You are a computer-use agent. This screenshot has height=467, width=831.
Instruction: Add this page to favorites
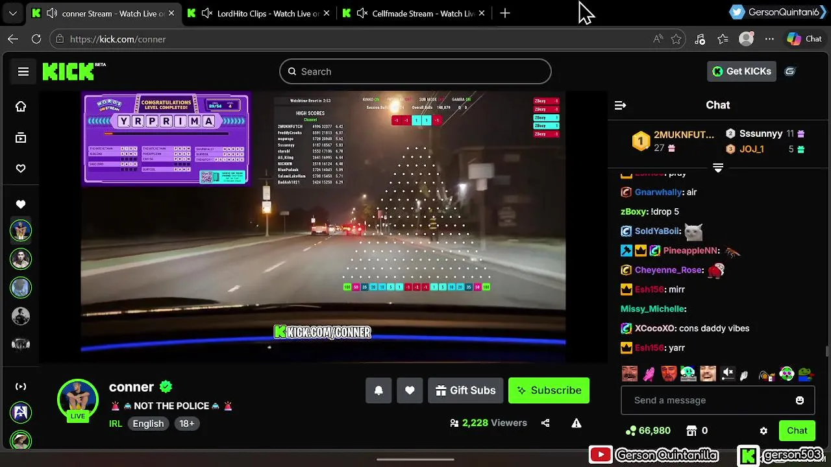click(676, 39)
